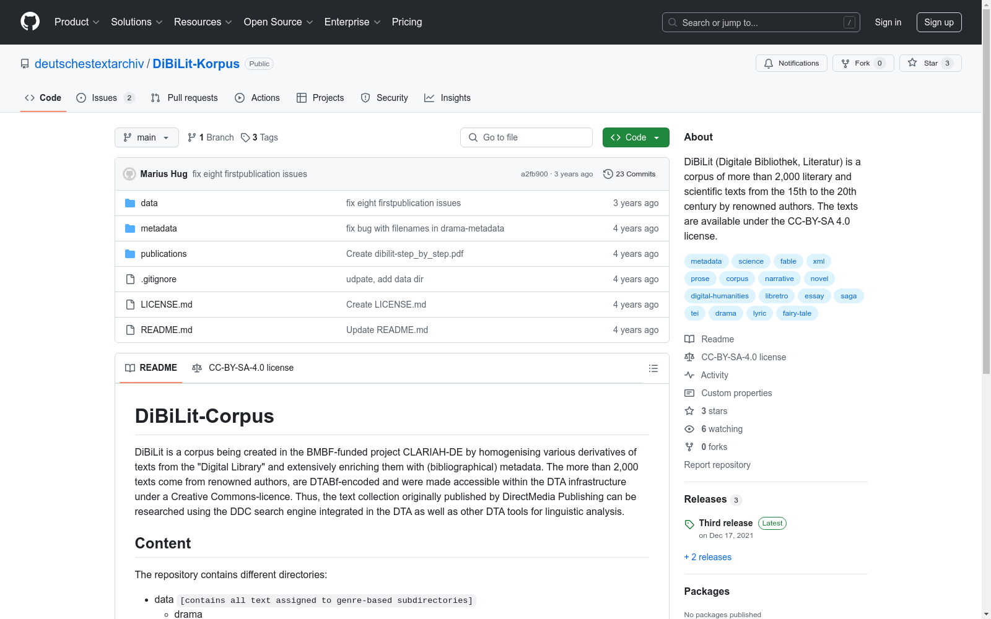Screen dimensions: 991x619
Task: Open commit message 'fix bug with filenames in drama-metadata'
Action: [425, 228]
